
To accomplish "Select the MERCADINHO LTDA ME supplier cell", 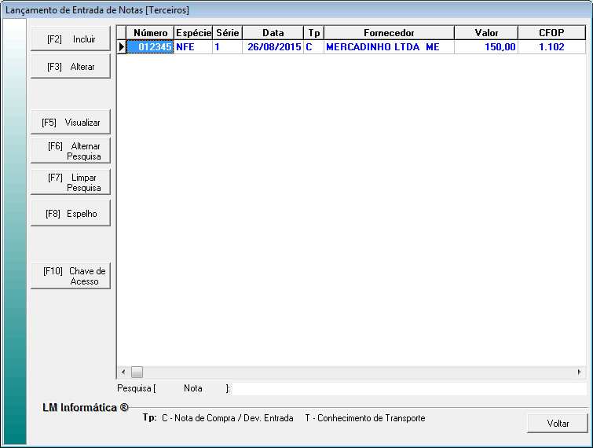I will (389, 47).
